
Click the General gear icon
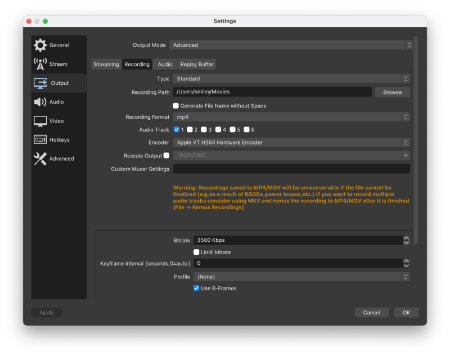40,46
